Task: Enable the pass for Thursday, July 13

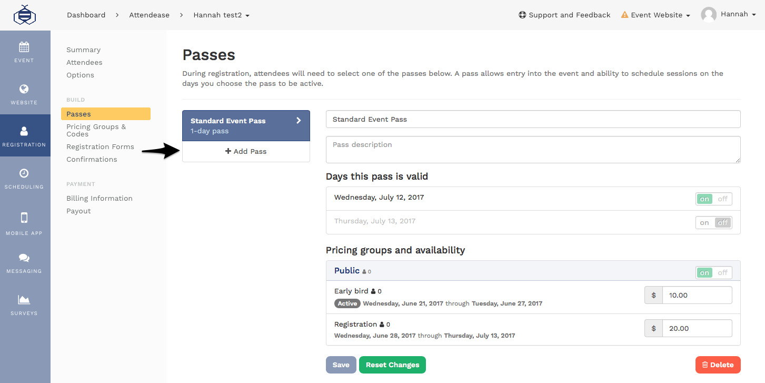Action: 704,222
